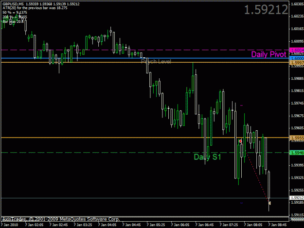
Task: Click the green 1.5946 price tag
Action: [x=297, y=153]
